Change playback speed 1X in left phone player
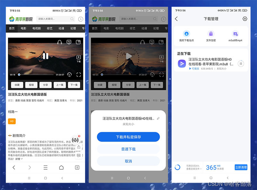The image size is (257, 190). [x=69, y=75]
